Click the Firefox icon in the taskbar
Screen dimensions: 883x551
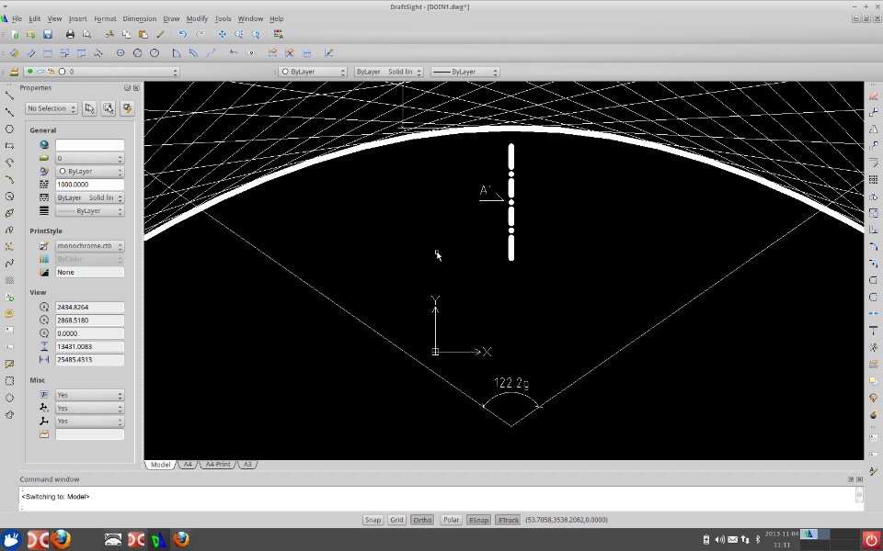62,540
